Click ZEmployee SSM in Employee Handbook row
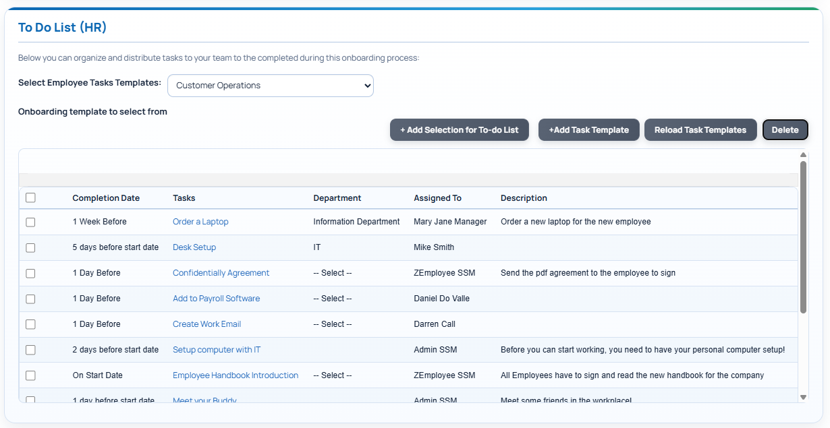This screenshot has width=830, height=428. click(445, 375)
